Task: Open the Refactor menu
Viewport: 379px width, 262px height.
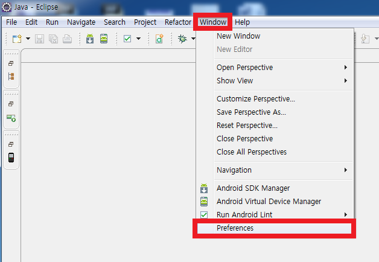Action: 178,22
